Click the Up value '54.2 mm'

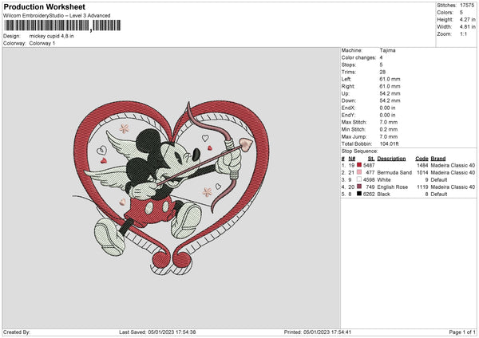(x=390, y=93)
